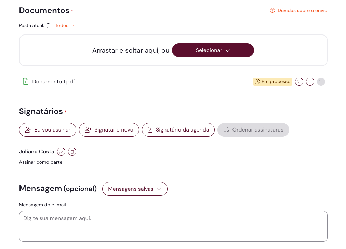
Task: Edit signer Juliana Costa with pencil icon
Action: [x=61, y=152]
